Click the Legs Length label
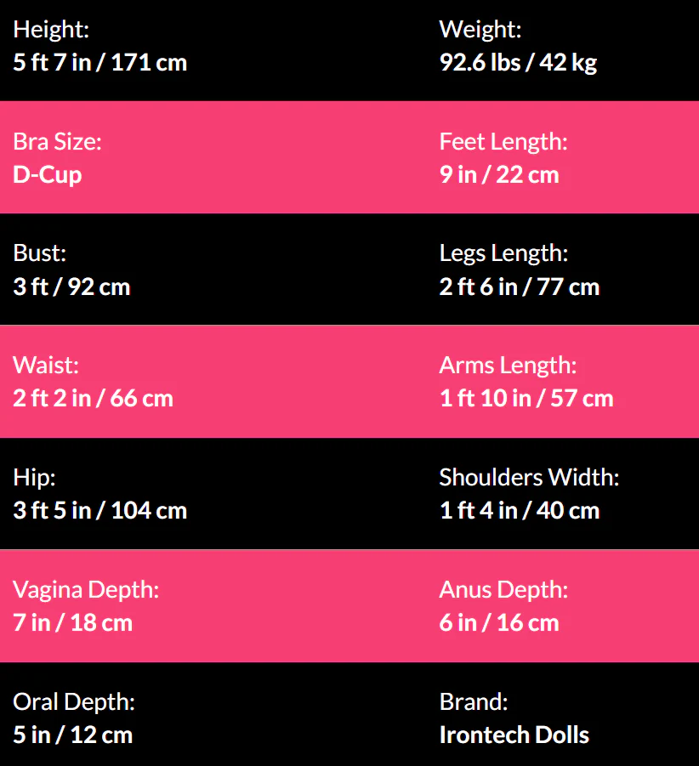Viewport: 699px width, 766px height. point(503,253)
